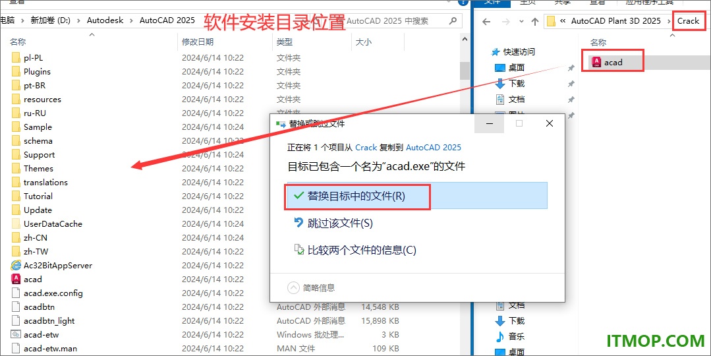Choose 跳过该文件(S)
This screenshot has height=356, width=711.
pos(333,223)
